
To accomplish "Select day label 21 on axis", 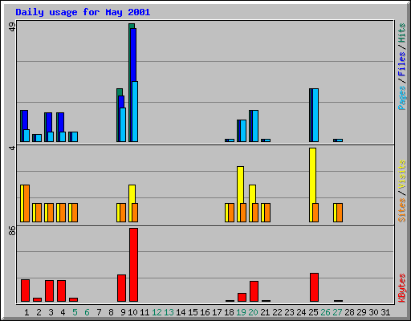I will pyautogui.click(x=265, y=312).
